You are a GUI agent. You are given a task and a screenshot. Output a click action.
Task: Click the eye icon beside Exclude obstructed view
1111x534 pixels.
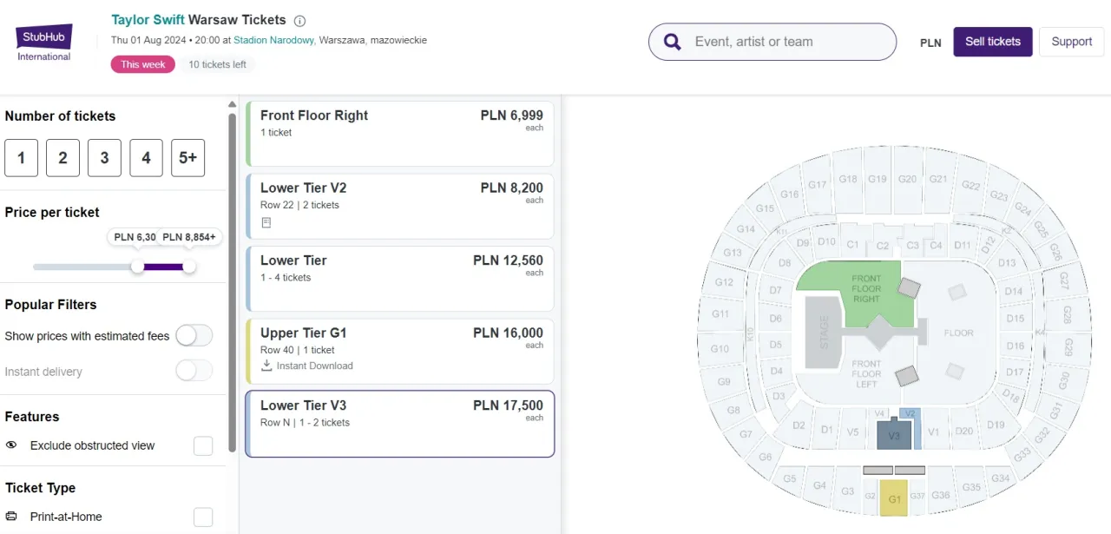[10, 445]
